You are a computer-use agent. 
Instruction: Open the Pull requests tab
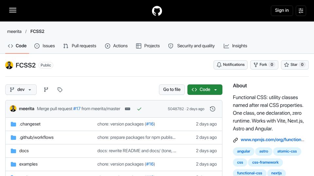[80, 46]
